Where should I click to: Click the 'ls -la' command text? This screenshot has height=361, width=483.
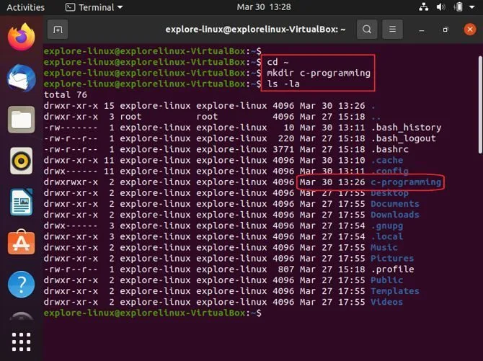[x=283, y=84]
